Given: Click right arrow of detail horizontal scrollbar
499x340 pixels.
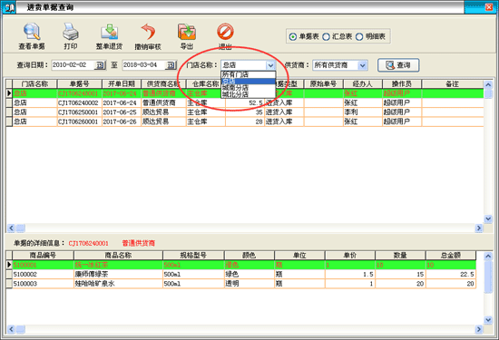Looking at the screenshot, I should click(479, 329).
